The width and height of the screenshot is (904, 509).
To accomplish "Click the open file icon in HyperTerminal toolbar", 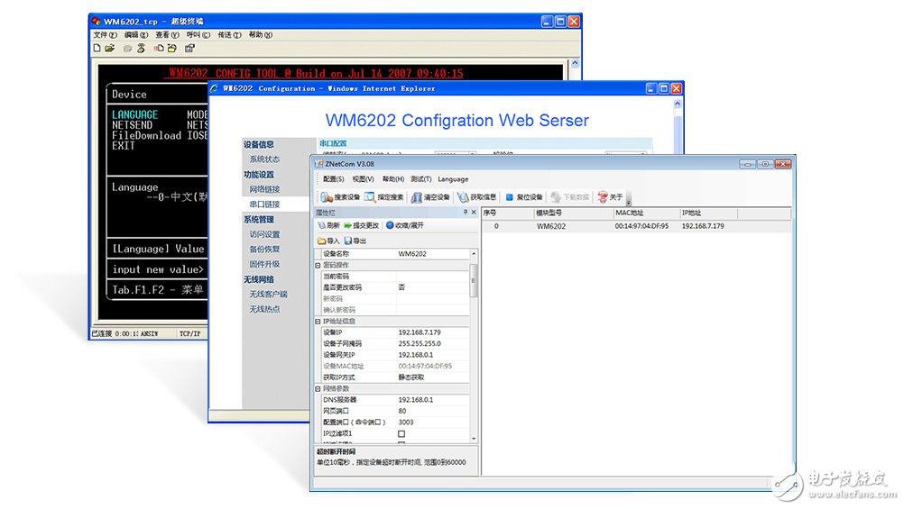I will pos(110,48).
